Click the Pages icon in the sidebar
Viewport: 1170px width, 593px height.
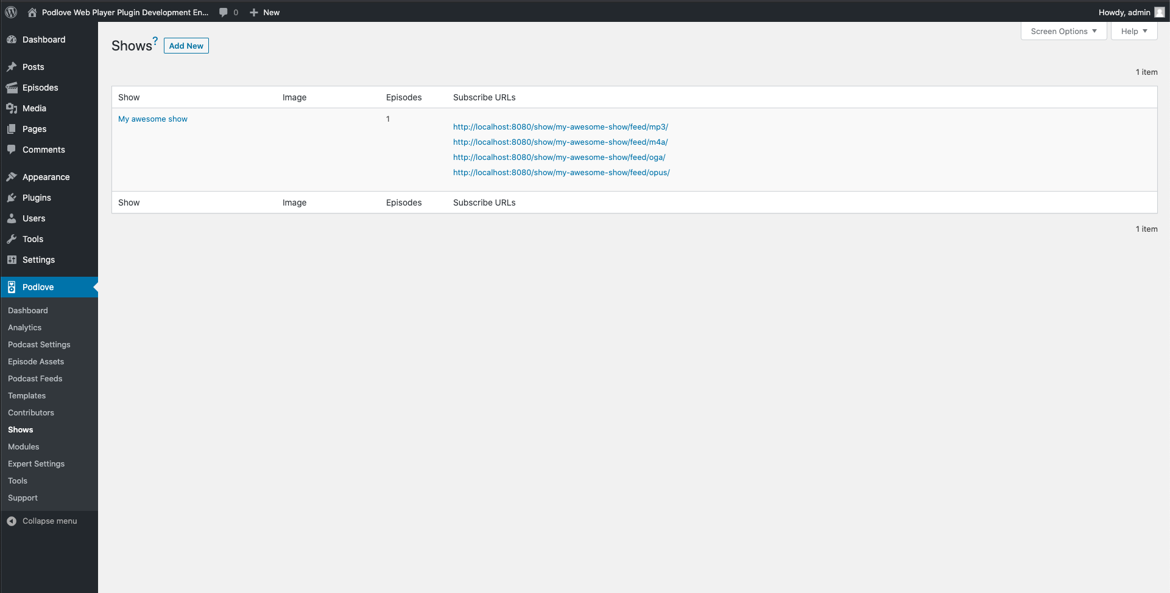coord(12,129)
